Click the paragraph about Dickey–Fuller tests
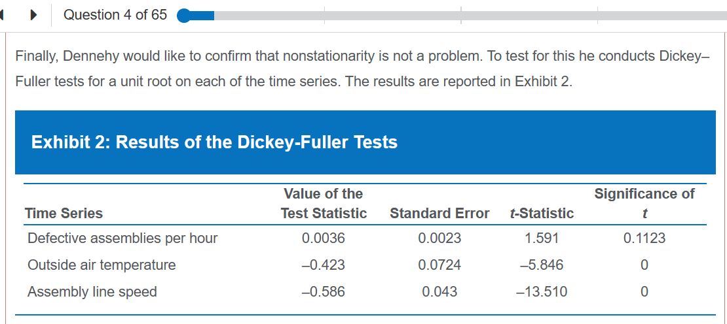 [x=361, y=70]
